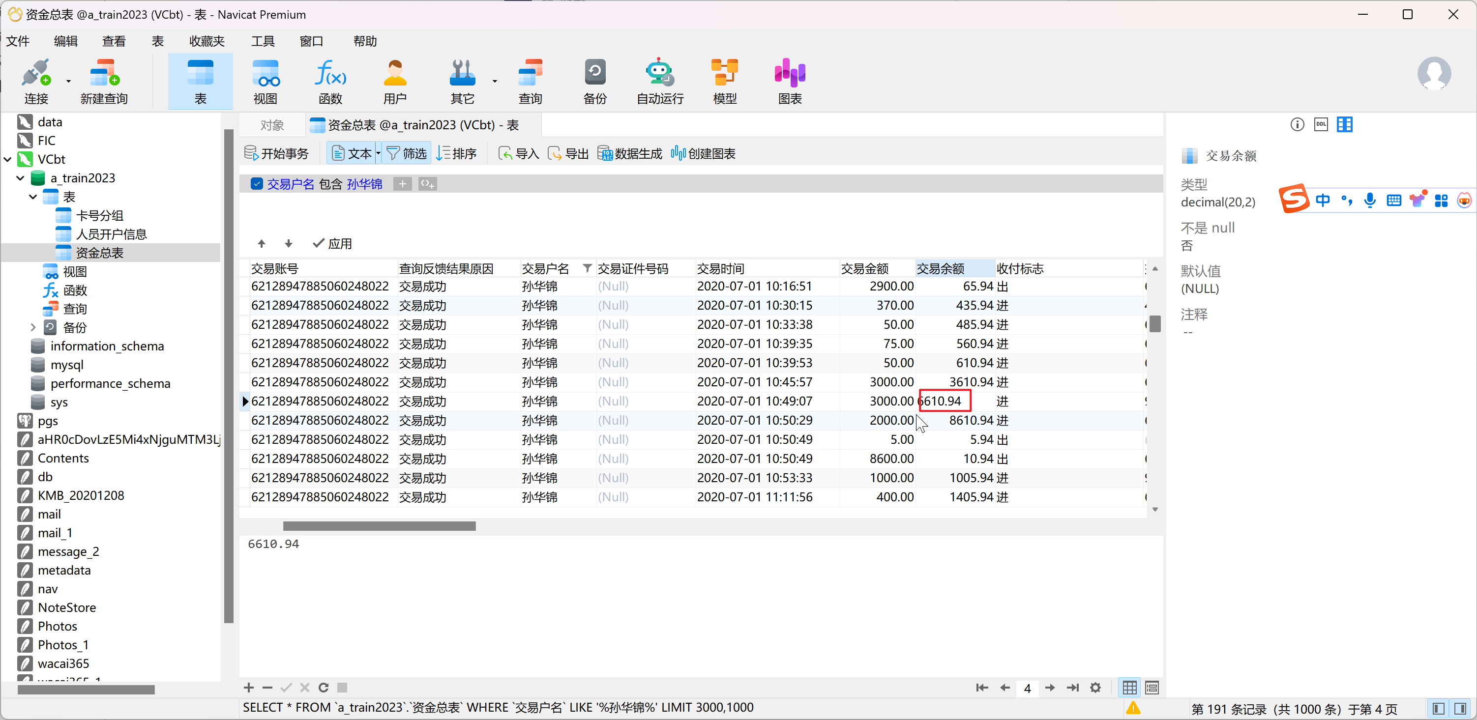Switch to form view in status bar

(1152, 688)
